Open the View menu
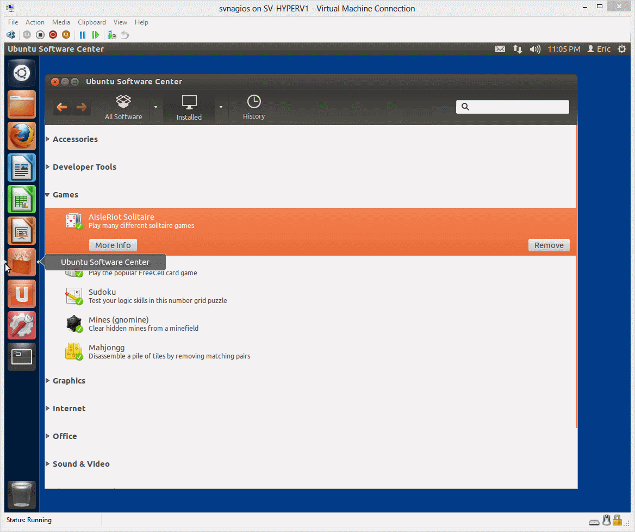This screenshot has width=635, height=532. click(x=120, y=22)
